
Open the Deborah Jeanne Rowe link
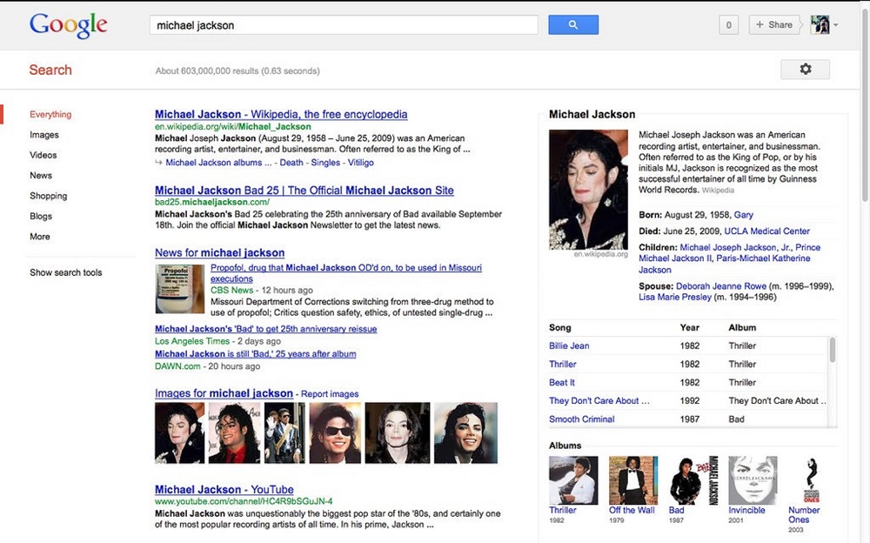[720, 286]
